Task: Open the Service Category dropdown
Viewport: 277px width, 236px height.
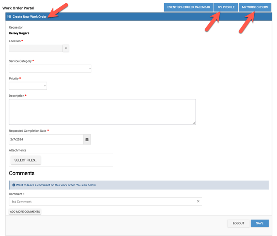Action: point(50,69)
